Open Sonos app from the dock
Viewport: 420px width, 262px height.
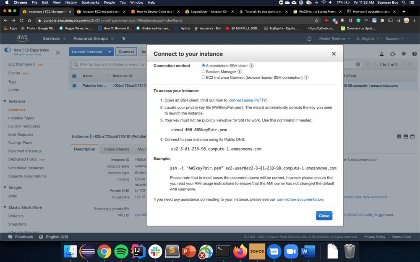coord(257,251)
